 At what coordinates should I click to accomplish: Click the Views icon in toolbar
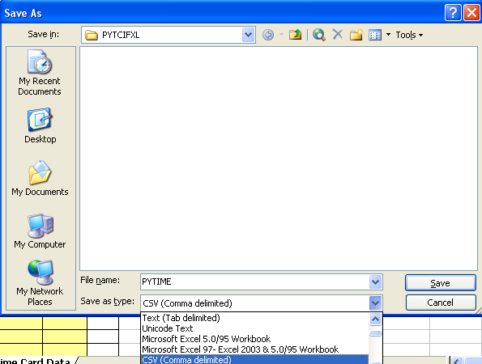(x=375, y=35)
